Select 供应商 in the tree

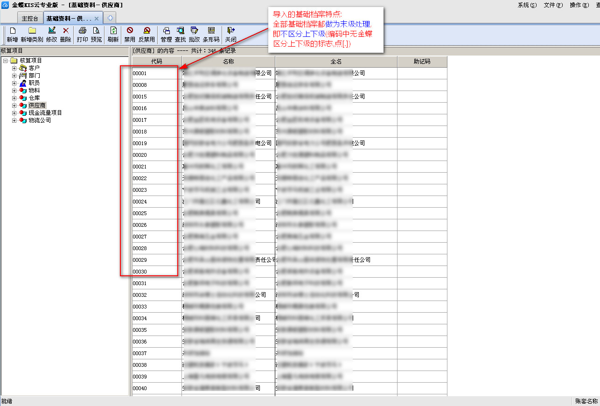tap(37, 105)
